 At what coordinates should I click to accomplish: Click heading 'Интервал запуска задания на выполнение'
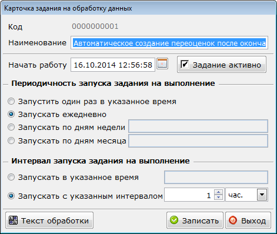101,161
